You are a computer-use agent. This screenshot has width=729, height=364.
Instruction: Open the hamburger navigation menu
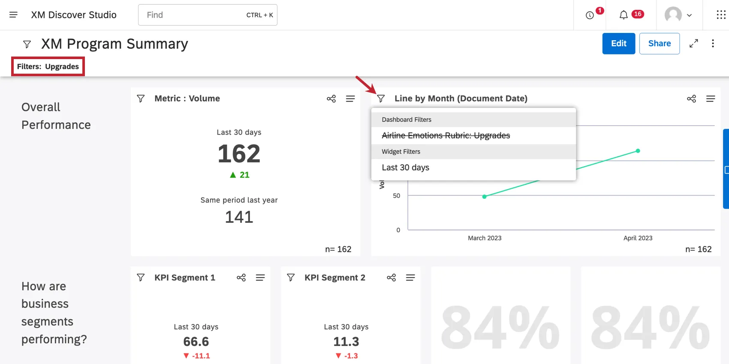click(13, 15)
